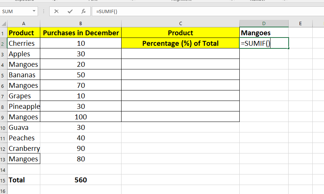Select column A header
The width and height of the screenshot is (324, 194).
click(x=24, y=24)
